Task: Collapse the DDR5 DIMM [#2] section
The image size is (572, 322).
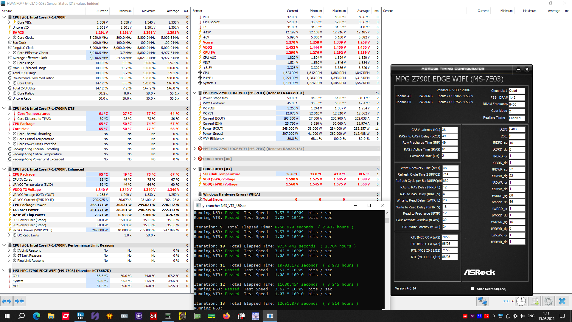Action: [x=195, y=169]
